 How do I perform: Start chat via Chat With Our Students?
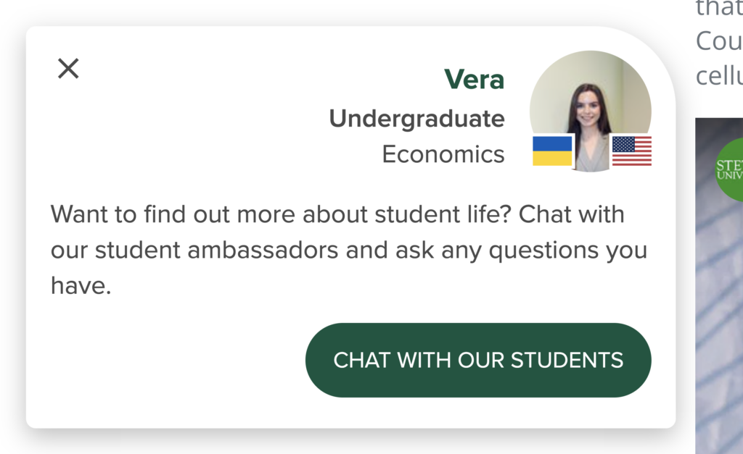[478, 360]
